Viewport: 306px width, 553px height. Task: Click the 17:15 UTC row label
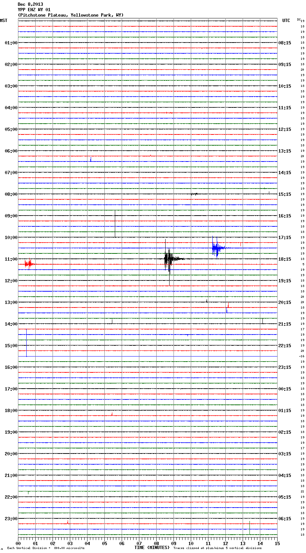point(285,238)
